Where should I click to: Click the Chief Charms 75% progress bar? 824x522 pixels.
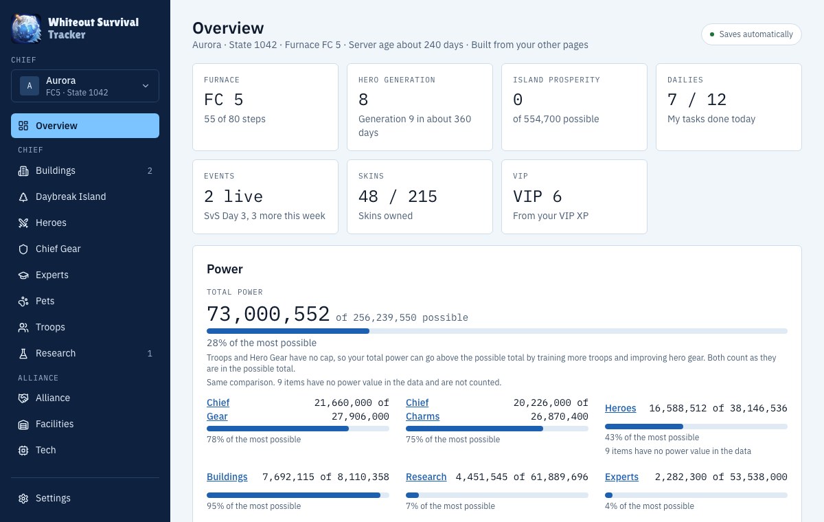point(497,429)
